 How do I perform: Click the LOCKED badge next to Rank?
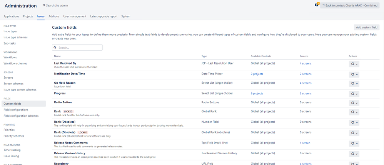click(68, 112)
